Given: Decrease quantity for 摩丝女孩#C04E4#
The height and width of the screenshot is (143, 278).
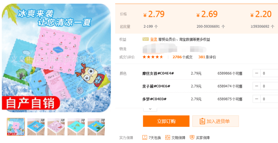Looking at the screenshot, I should (x=257, y=73).
